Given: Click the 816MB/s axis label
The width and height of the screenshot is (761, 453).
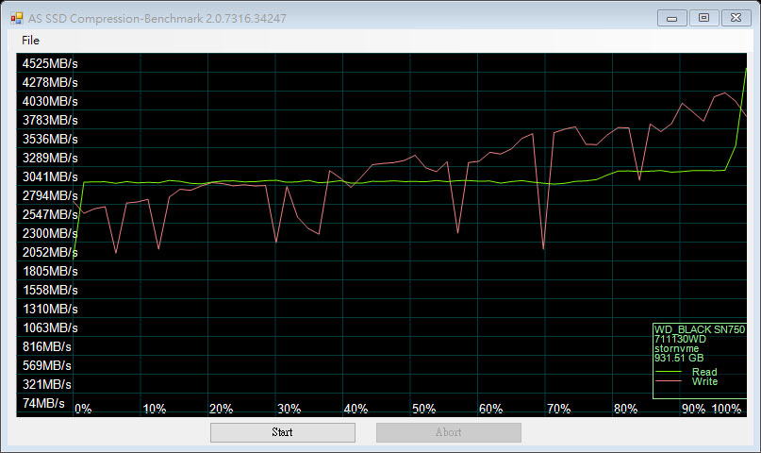Looking at the screenshot, I should [x=46, y=347].
